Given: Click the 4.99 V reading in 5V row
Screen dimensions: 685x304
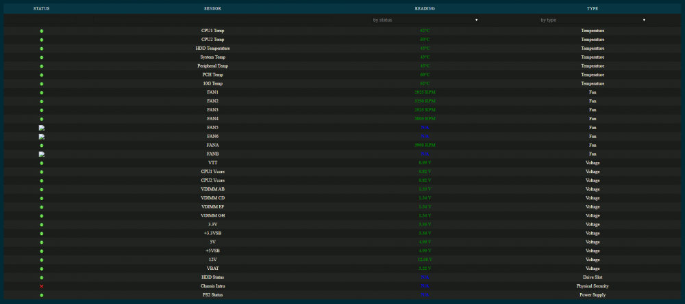Looking at the screenshot, I should pyautogui.click(x=425, y=242).
